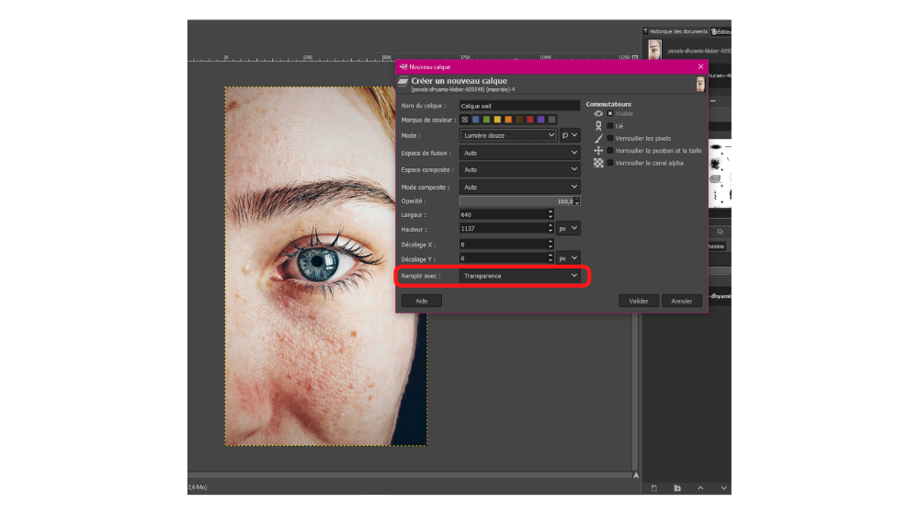The image size is (919, 515).
Task: Switch to the Éditeur tab
Action: pyautogui.click(x=720, y=31)
